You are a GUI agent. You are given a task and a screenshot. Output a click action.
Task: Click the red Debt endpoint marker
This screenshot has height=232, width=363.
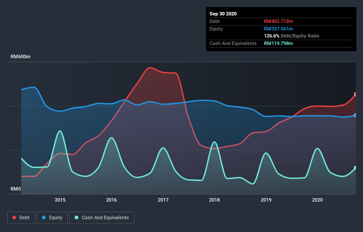coord(356,94)
